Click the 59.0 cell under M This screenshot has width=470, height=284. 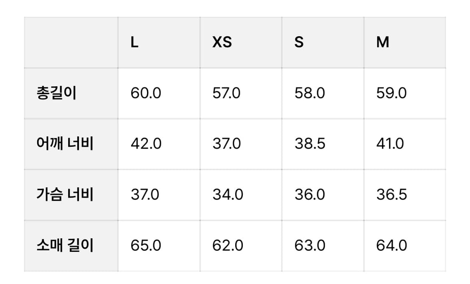[x=391, y=93]
